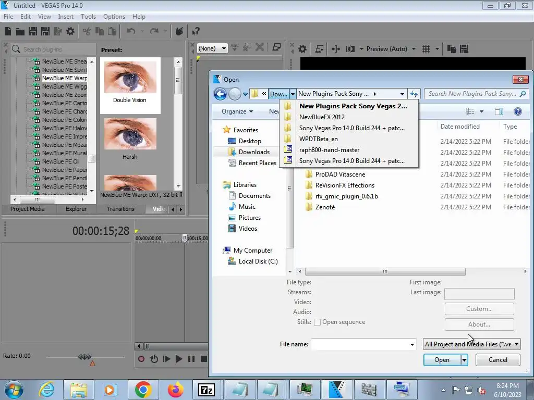This screenshot has height=400, width=534.
Task: Click the Record button in transport bar
Action: coord(141,359)
